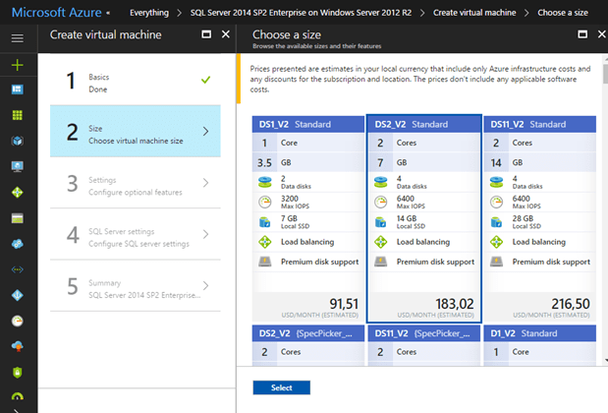Expand step 4 SQL Server settings chevron
Image resolution: width=608 pixels, height=413 pixels.
point(206,234)
